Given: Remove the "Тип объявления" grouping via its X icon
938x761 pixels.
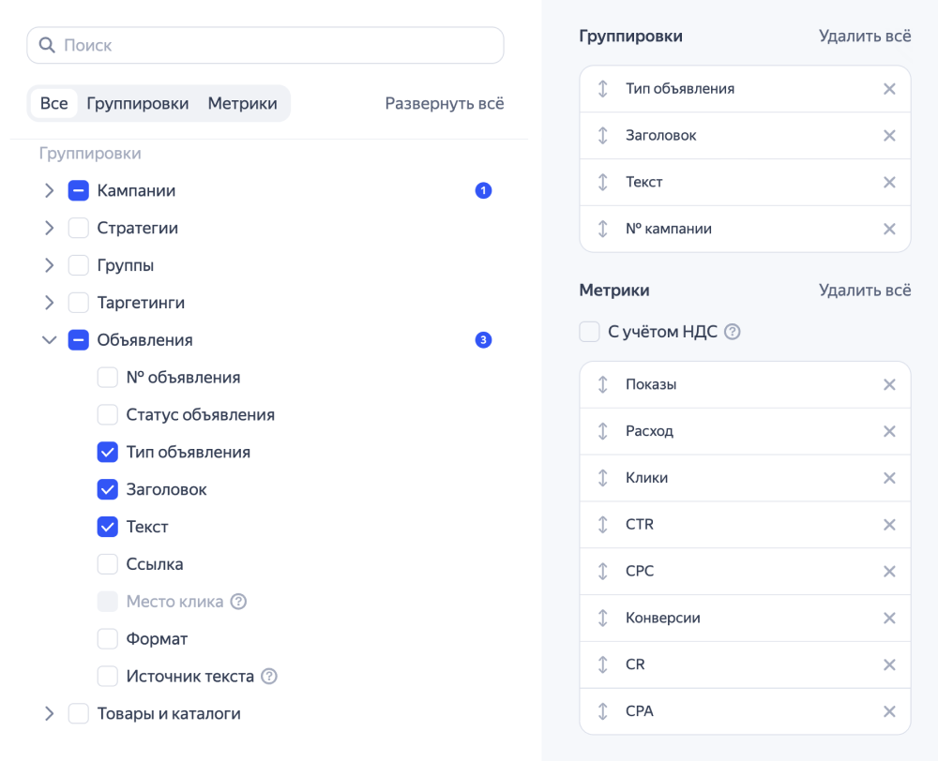Looking at the screenshot, I should click(x=889, y=88).
